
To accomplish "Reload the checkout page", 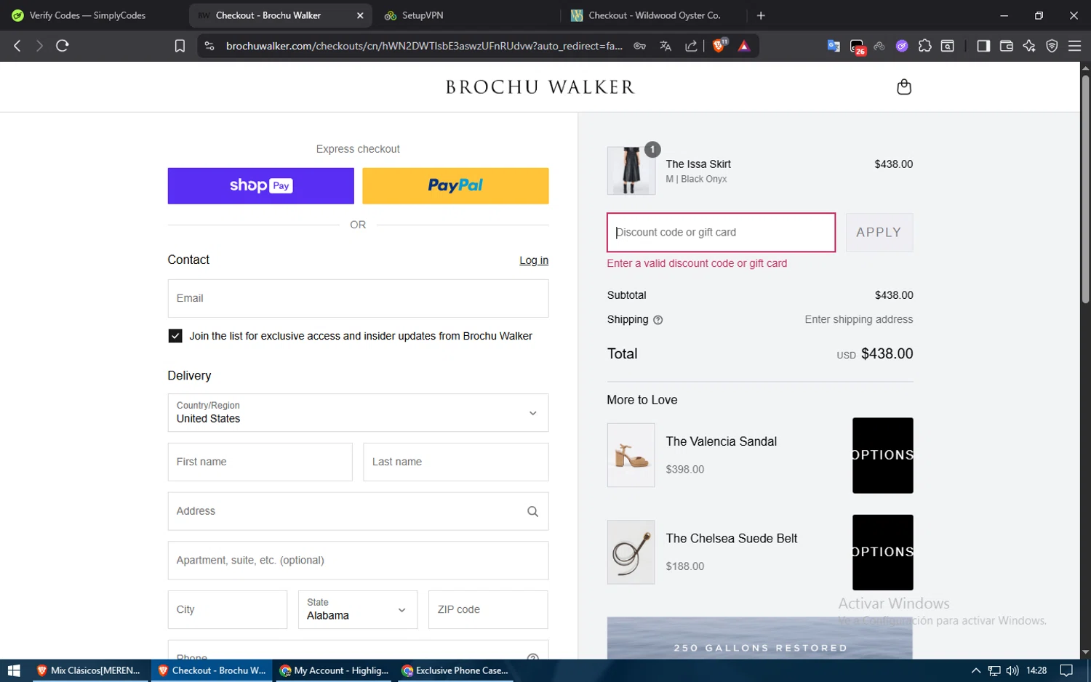I will click(63, 46).
